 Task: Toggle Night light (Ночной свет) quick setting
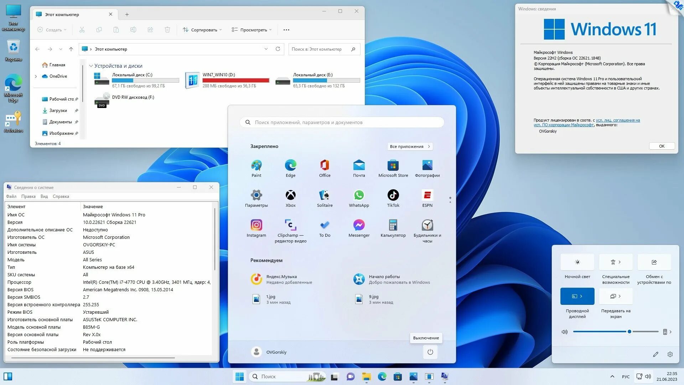click(x=577, y=262)
